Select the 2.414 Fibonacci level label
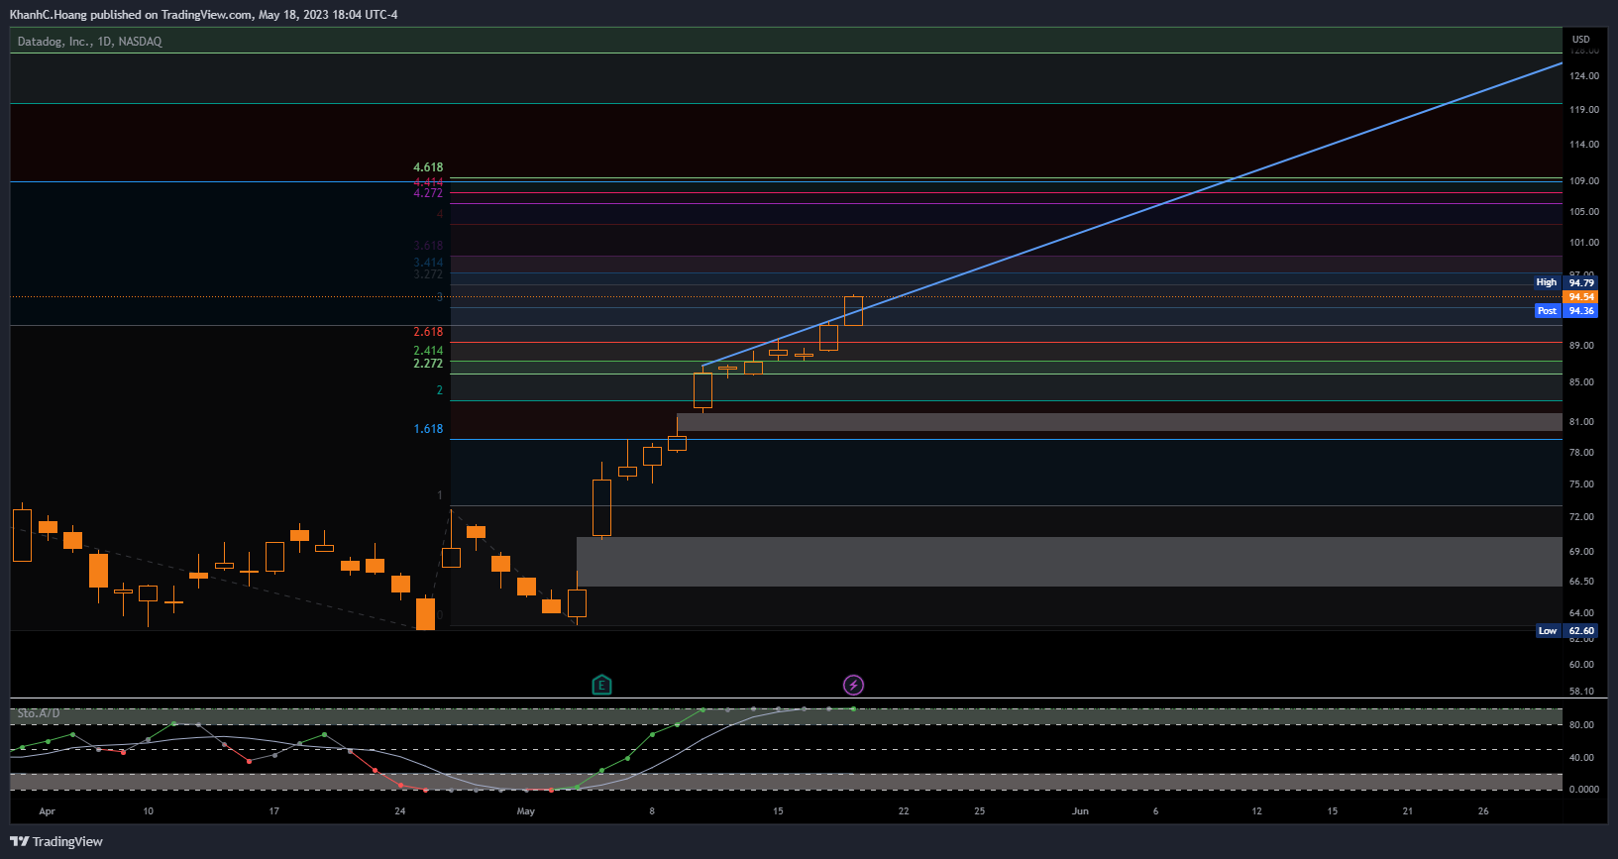Screen dimensions: 1618x859 pyautogui.click(x=428, y=351)
